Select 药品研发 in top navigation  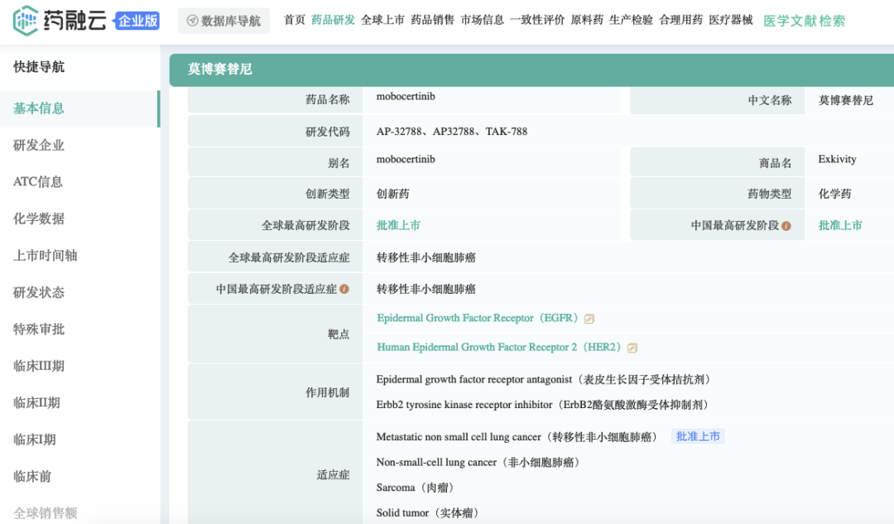333,20
